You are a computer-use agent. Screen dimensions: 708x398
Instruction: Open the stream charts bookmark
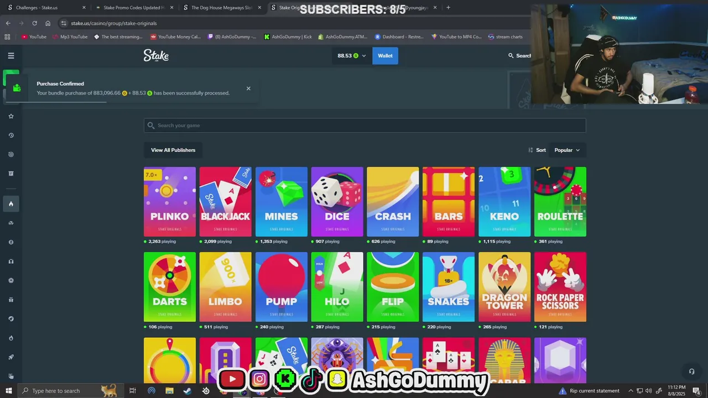click(x=505, y=37)
